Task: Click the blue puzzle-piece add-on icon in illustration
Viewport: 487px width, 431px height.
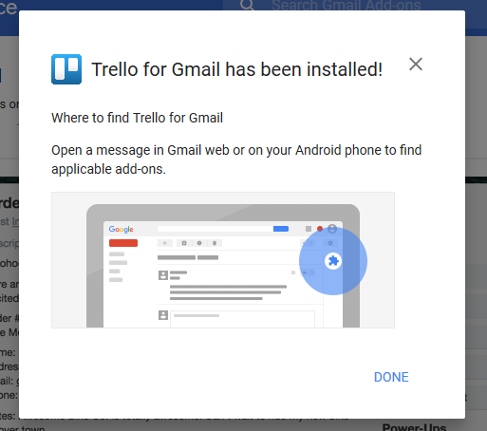Action: pos(333,261)
